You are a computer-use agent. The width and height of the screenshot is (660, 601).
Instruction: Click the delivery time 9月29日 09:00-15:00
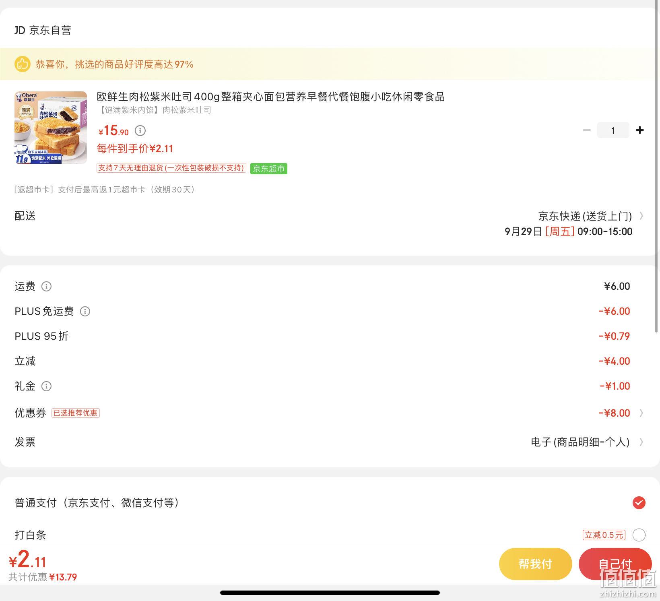568,231
